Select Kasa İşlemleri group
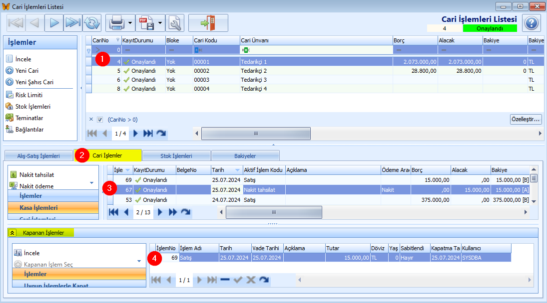 [53, 208]
